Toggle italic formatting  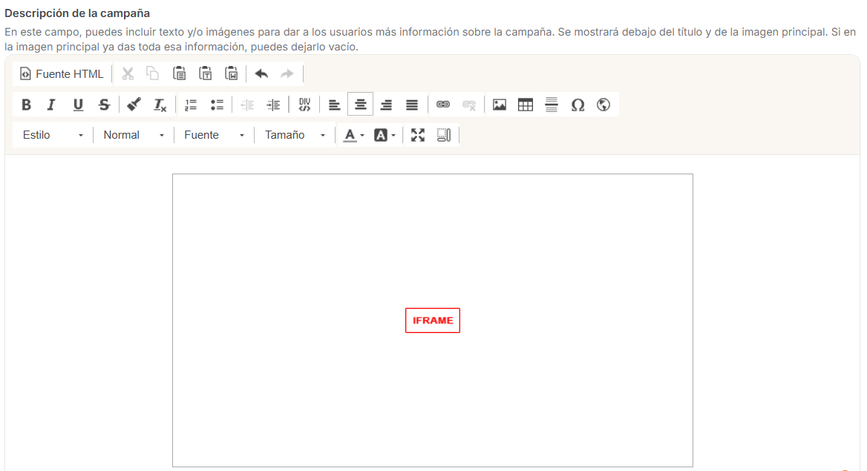point(51,105)
